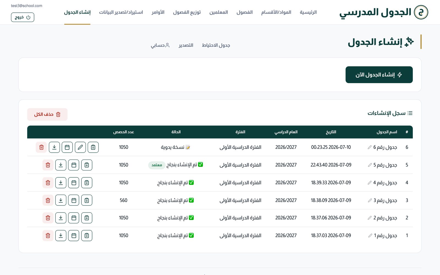440x275 pixels.
Task: Switch to جدول الاحتياط tab
Action: pyautogui.click(x=216, y=45)
